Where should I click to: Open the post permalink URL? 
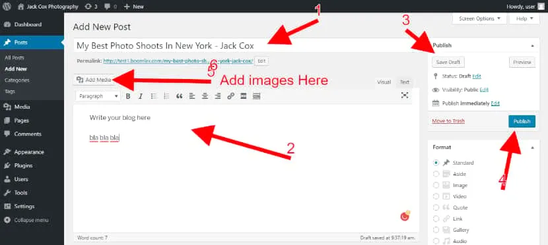tap(178, 61)
